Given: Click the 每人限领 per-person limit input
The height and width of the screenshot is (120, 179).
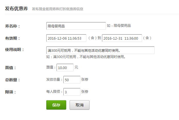Looking at the screenshot, I should click(72, 92).
